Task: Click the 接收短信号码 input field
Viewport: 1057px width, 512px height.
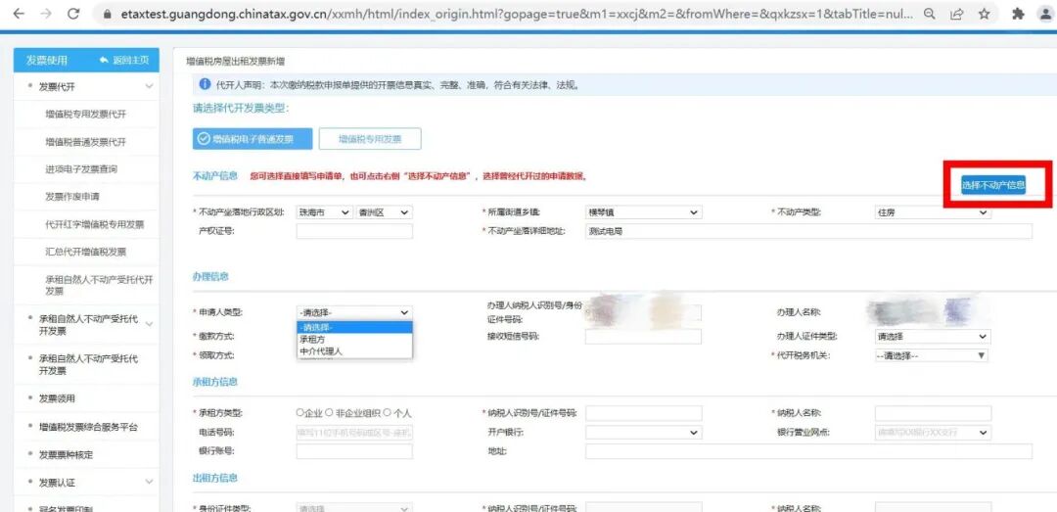Action: coord(643,337)
